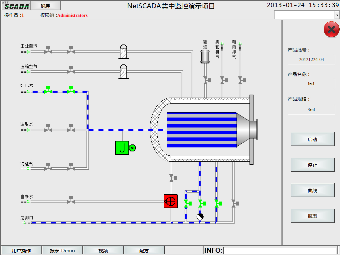Image resolution: width=340 pixels, height=255 pixels.
Task: Toggle first green valve on purified water line
Action: point(48,90)
